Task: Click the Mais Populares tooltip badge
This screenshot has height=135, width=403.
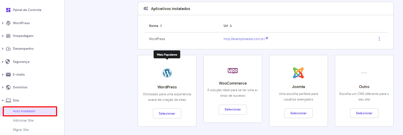Action: point(167,55)
